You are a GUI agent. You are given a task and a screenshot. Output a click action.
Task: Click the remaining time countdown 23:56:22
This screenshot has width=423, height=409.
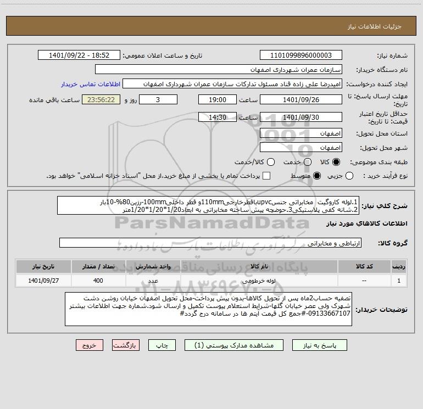[101, 99]
